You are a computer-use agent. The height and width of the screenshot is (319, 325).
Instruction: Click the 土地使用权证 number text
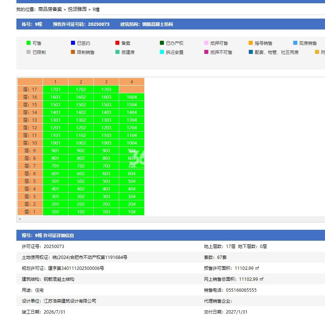74,257
